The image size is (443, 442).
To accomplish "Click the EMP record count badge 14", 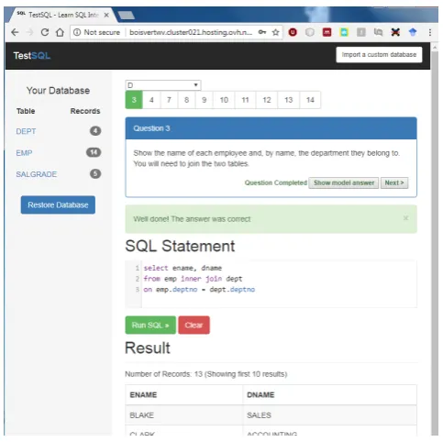I will (x=94, y=152).
